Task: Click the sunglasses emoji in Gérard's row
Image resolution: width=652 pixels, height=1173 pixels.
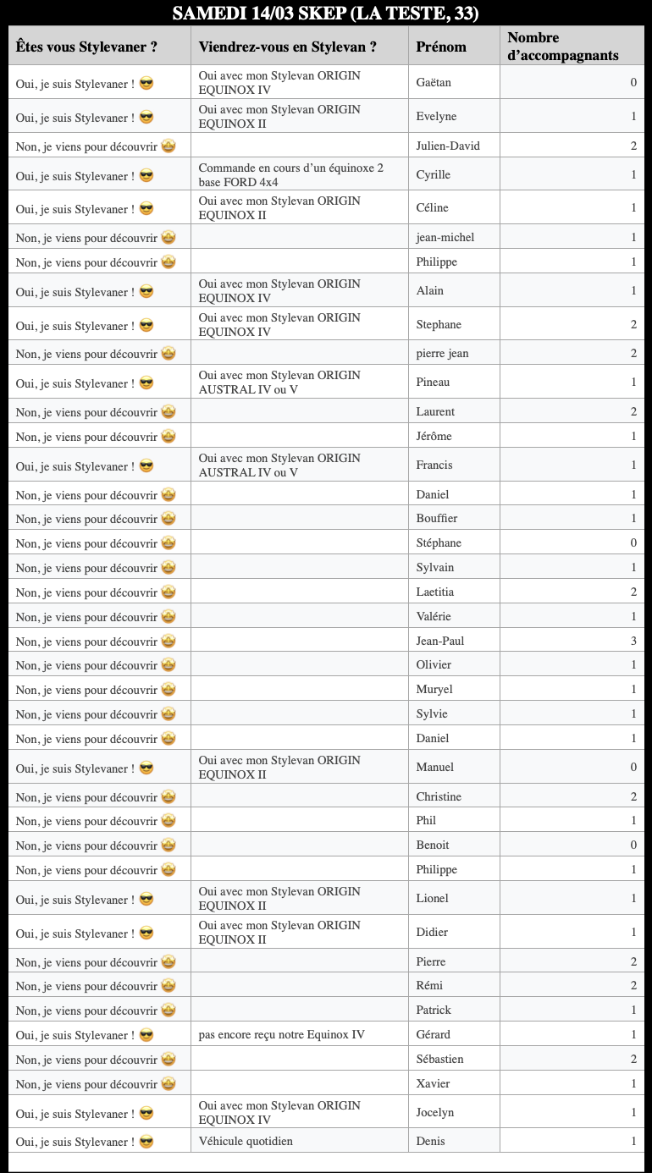Action: [x=146, y=1035]
